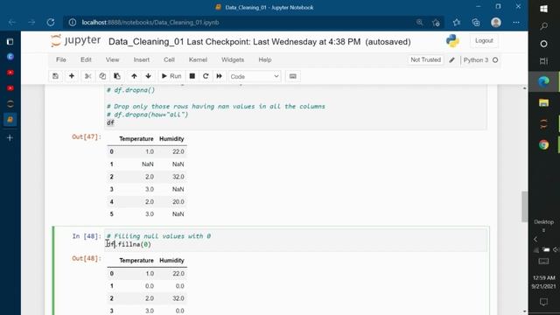Open the Kernel menu
The image size is (560, 315).
click(198, 59)
